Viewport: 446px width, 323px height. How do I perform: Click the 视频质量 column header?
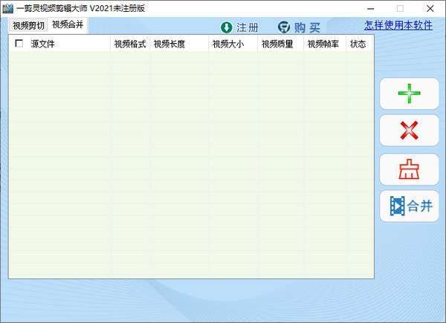point(277,44)
